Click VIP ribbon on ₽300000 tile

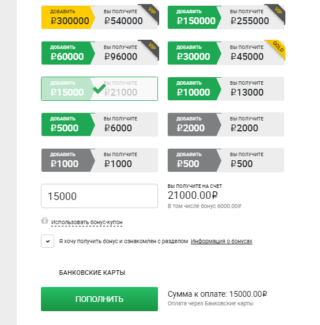pos(151,12)
